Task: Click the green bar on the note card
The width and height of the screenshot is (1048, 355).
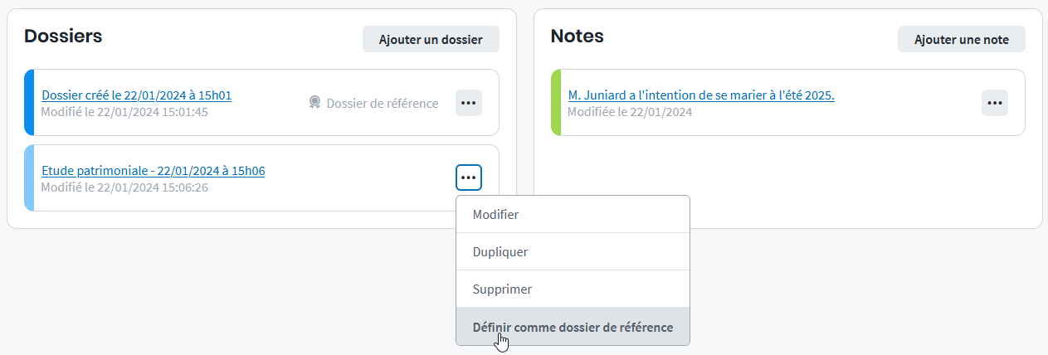Action: pyautogui.click(x=556, y=103)
